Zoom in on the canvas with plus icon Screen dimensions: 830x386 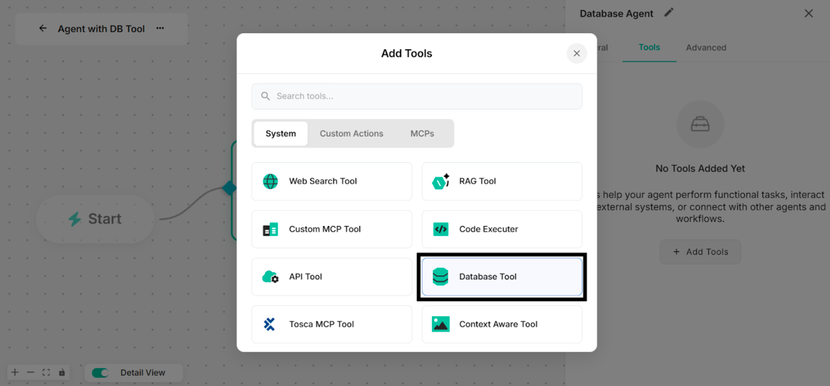point(15,373)
